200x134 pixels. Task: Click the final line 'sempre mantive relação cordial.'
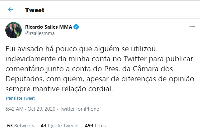point(59,89)
